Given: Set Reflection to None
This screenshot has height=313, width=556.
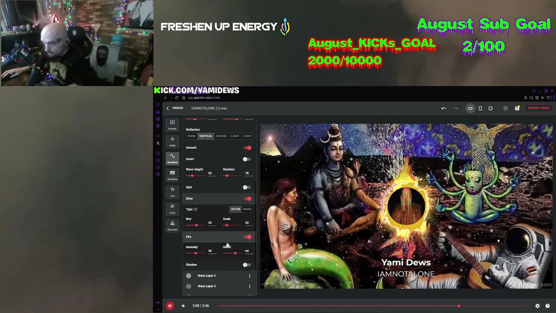Looking at the screenshot, I should coord(192,136).
